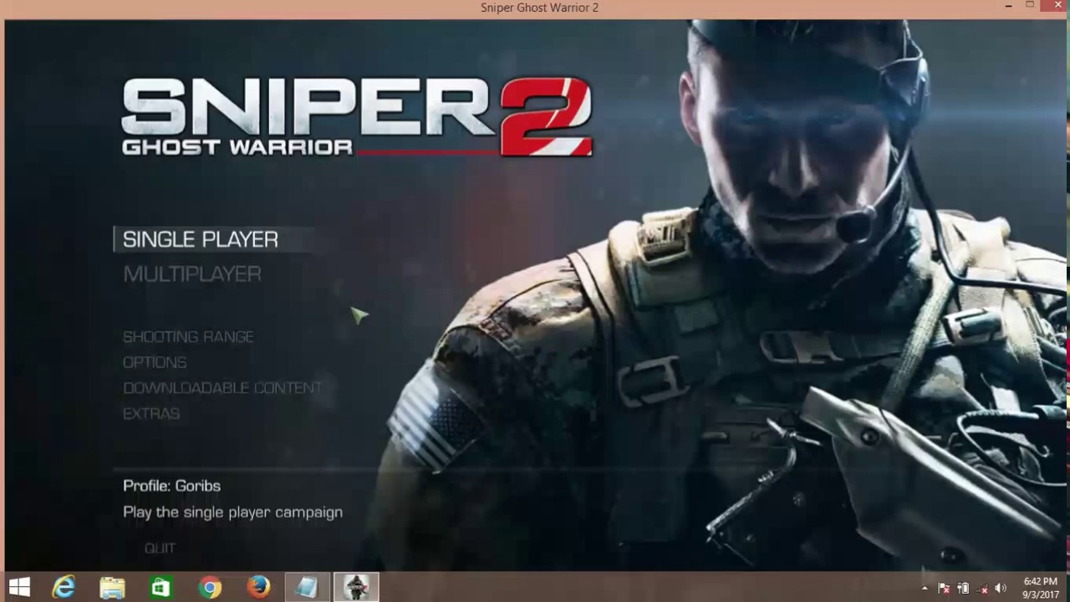
Task: Click 'Play the single player campaign' description
Action: 232,513
